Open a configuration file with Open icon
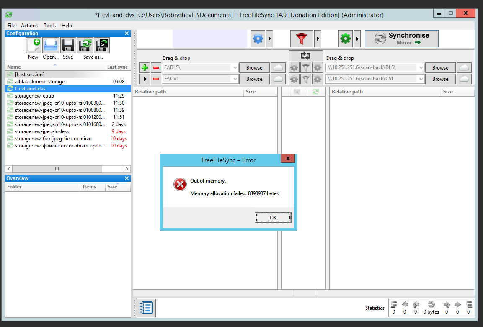This screenshot has width=483, height=327. click(x=51, y=46)
